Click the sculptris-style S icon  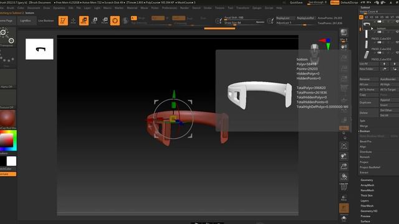(x=125, y=21)
